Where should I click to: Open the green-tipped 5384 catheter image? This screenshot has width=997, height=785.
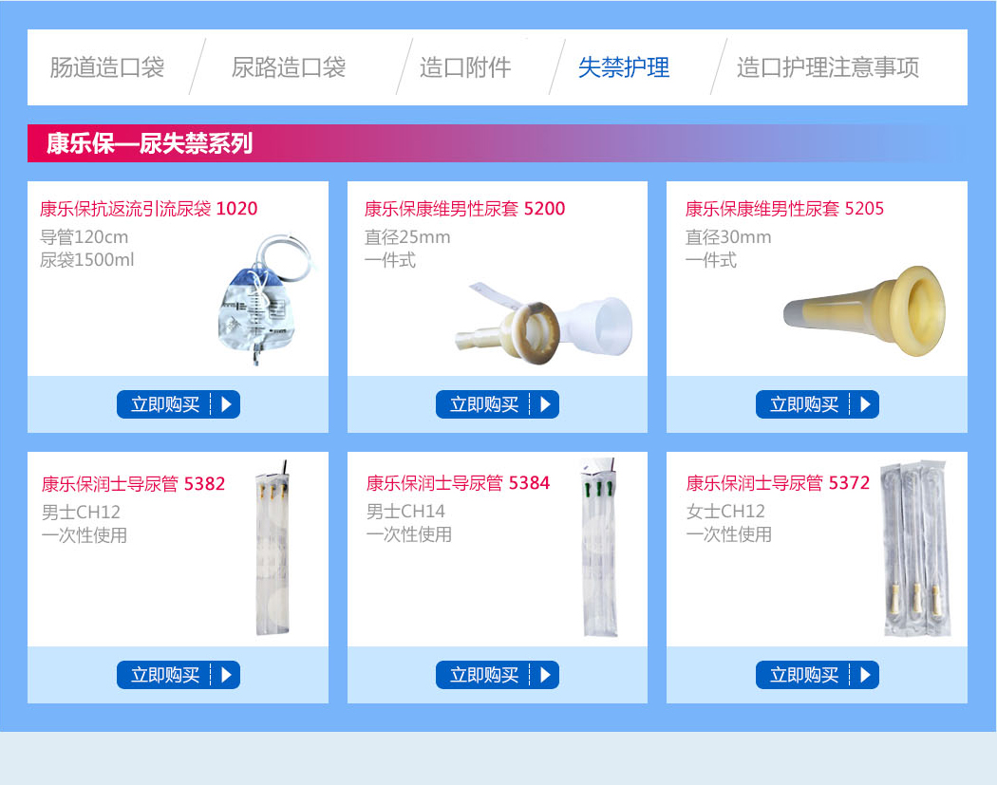tap(599, 547)
